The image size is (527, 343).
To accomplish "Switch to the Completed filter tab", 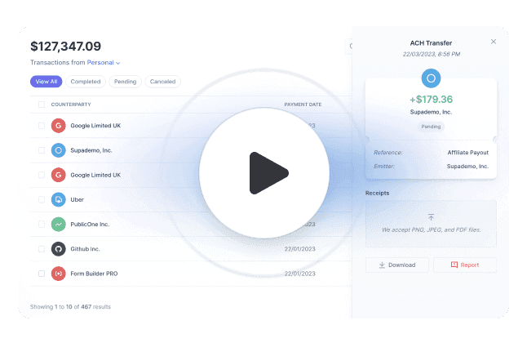I will (x=86, y=82).
